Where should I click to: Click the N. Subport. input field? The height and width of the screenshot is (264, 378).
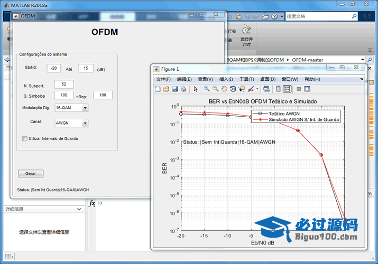coord(63,84)
